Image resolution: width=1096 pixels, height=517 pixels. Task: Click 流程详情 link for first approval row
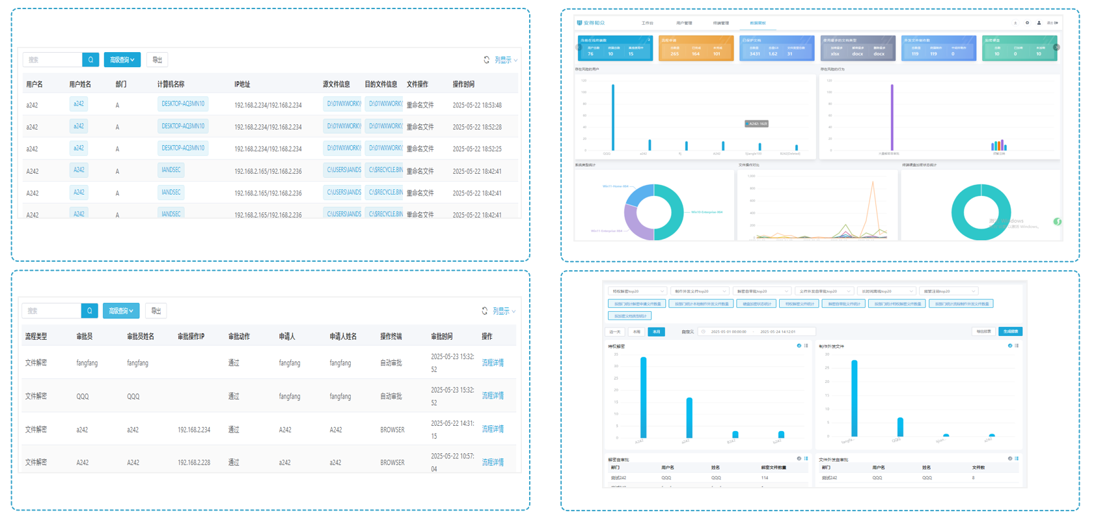coord(492,363)
